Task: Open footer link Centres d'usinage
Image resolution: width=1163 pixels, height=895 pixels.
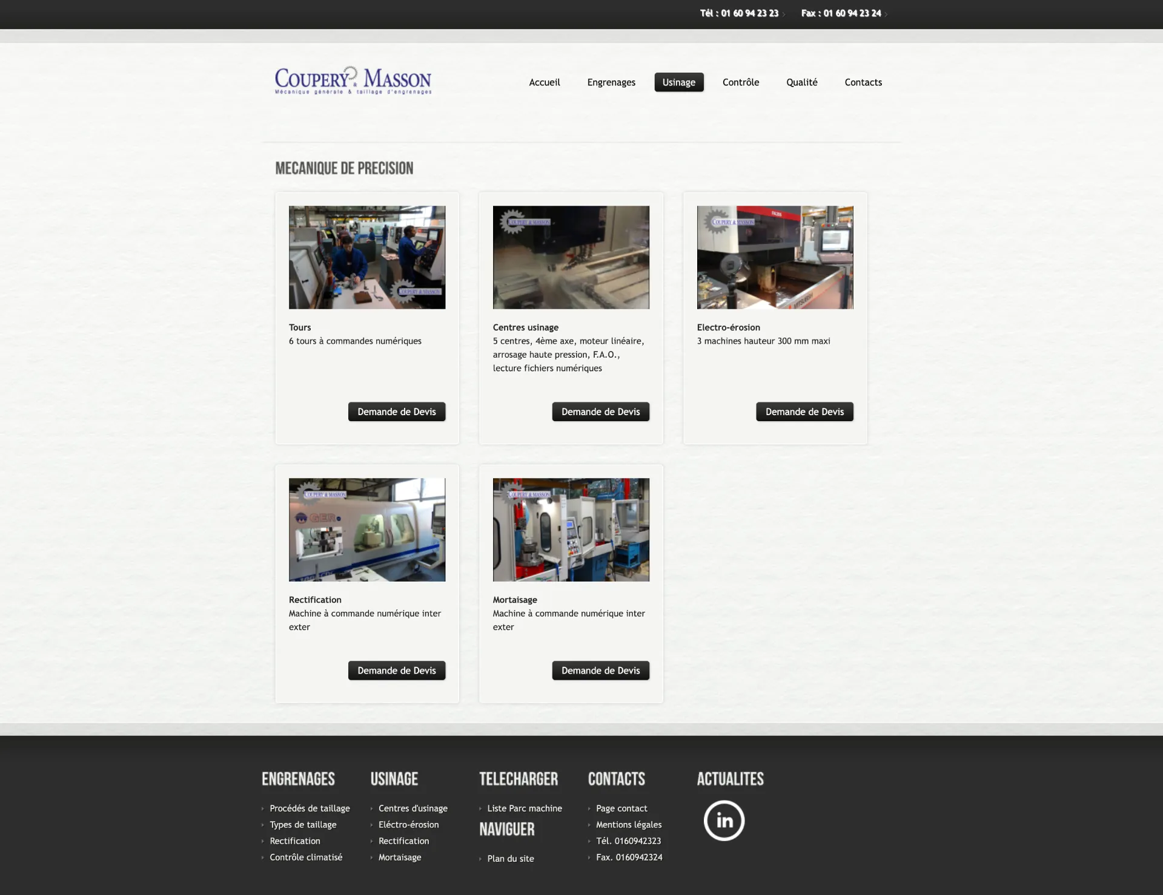Action: coord(413,808)
